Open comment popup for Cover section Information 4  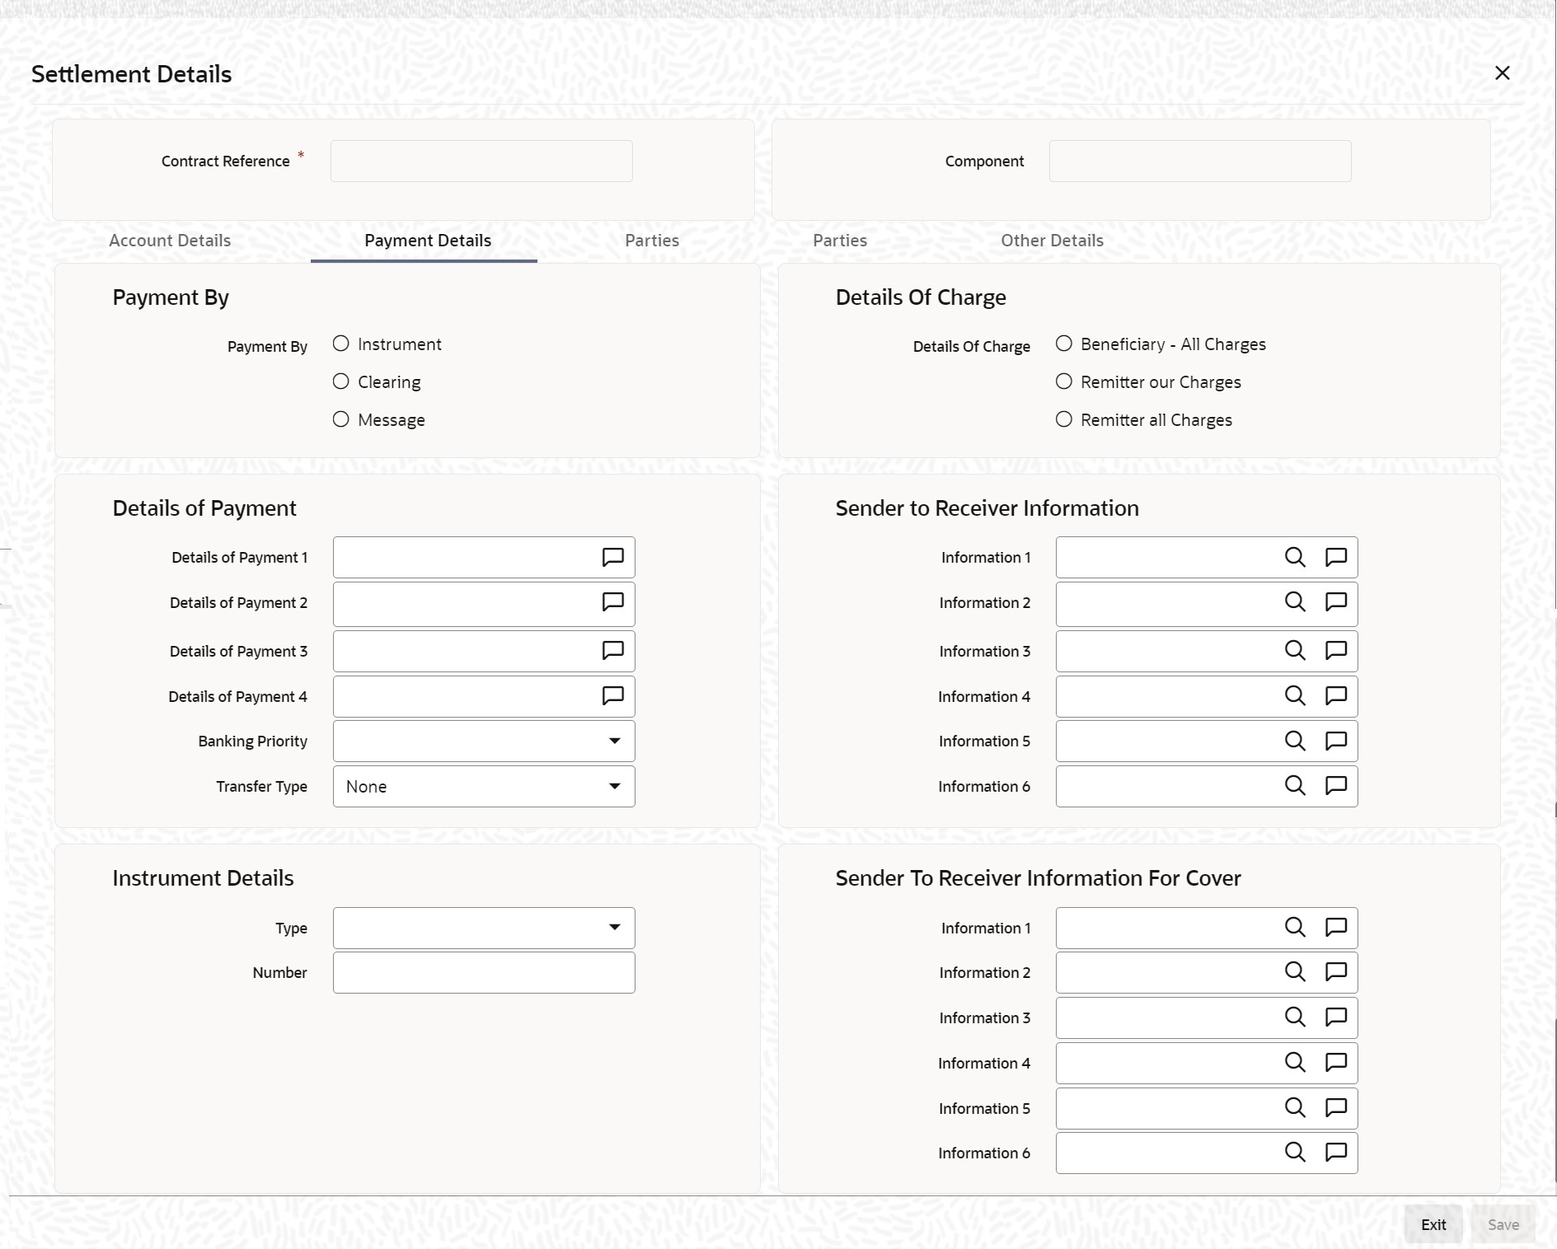point(1336,1063)
